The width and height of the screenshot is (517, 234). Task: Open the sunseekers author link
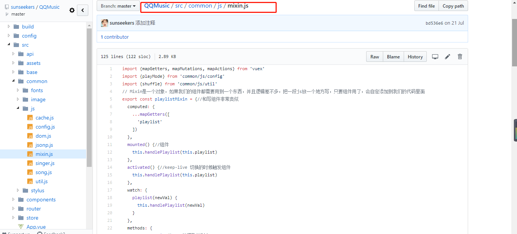pos(122,23)
